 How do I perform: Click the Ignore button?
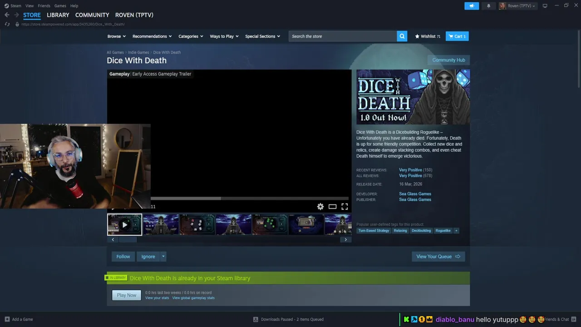pyautogui.click(x=148, y=257)
